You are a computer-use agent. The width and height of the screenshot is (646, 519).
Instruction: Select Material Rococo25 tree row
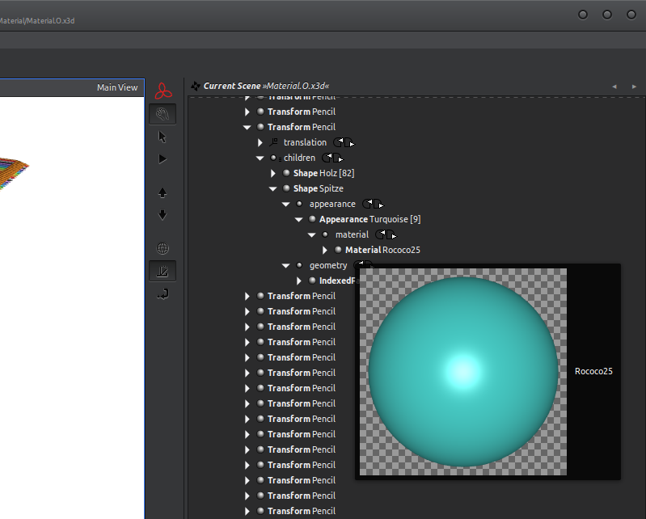[x=382, y=250]
